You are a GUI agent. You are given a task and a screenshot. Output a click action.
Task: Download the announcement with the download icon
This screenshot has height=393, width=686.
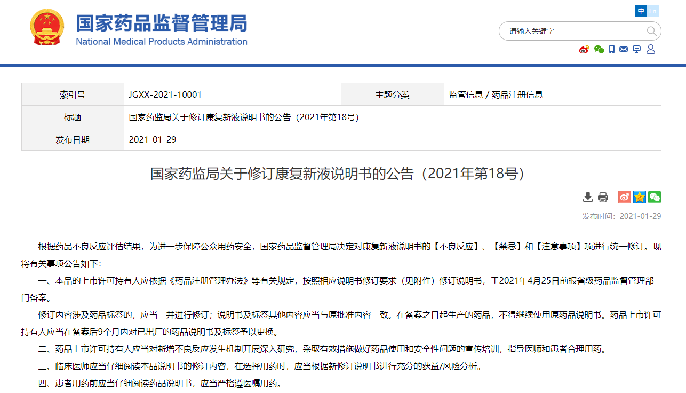[x=587, y=197]
